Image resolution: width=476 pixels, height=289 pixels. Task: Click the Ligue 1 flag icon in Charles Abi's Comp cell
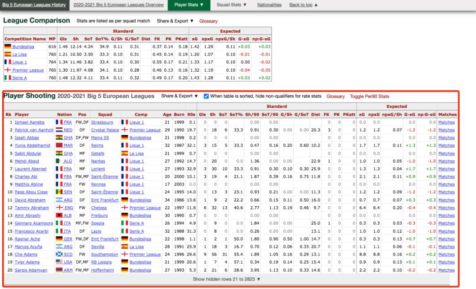(124, 176)
